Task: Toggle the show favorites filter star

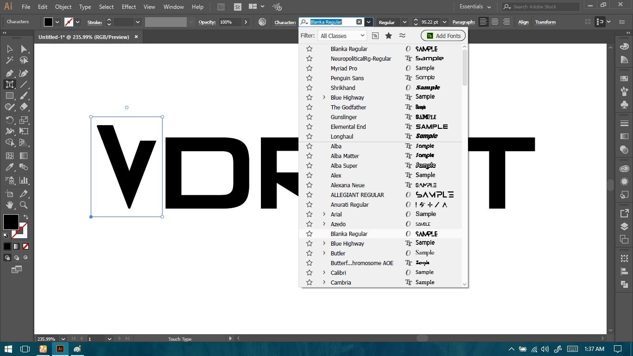Action: point(388,36)
